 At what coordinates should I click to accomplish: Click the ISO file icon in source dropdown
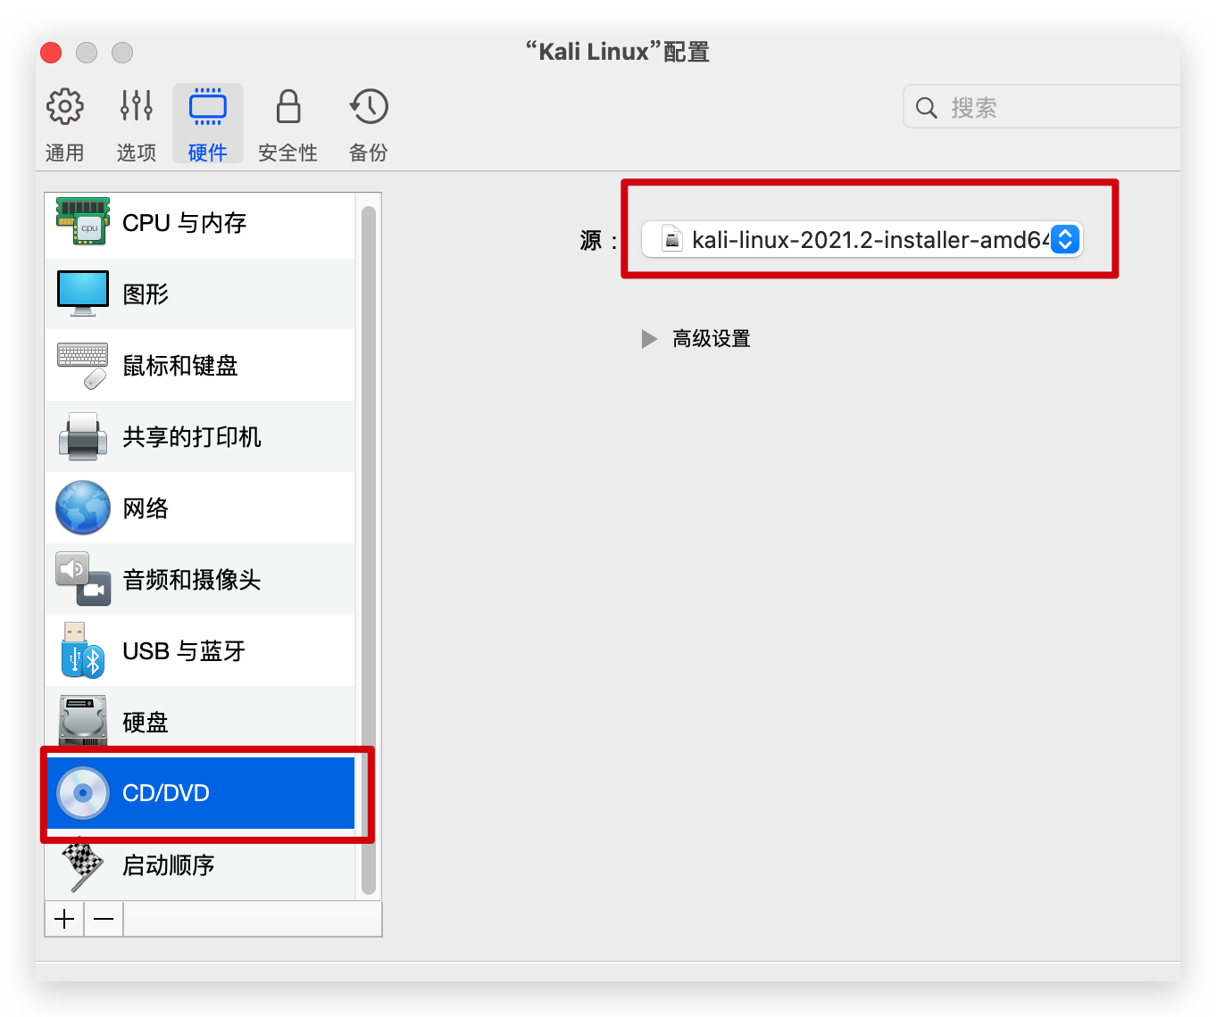[672, 239]
